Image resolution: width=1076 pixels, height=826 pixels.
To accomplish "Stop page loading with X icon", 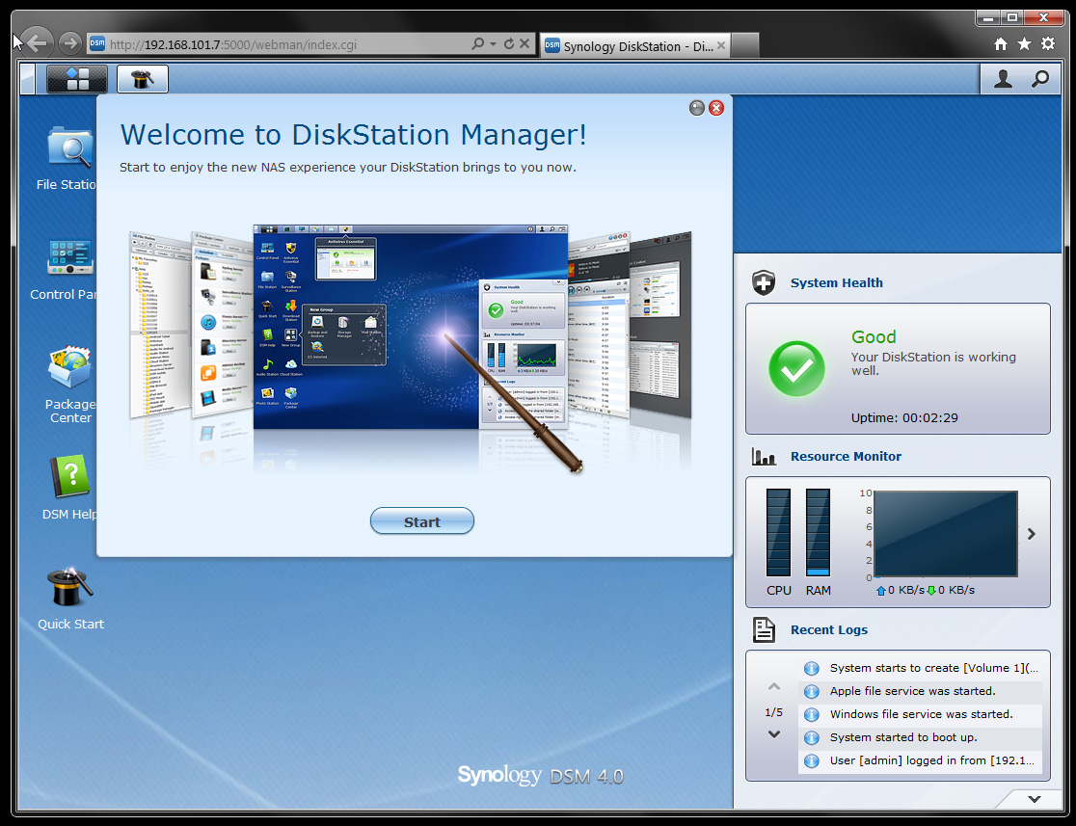I will (525, 44).
